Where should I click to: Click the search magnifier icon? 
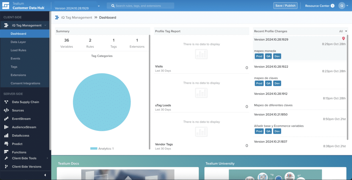coord(113,5)
